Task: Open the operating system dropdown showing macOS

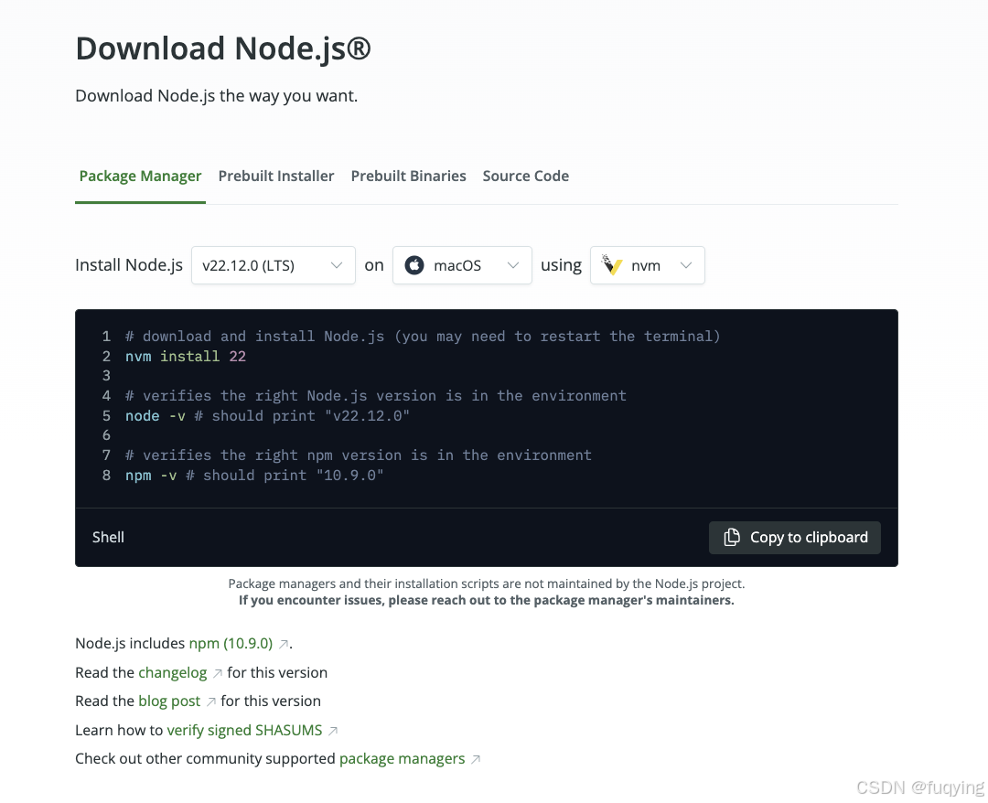Action: (462, 265)
